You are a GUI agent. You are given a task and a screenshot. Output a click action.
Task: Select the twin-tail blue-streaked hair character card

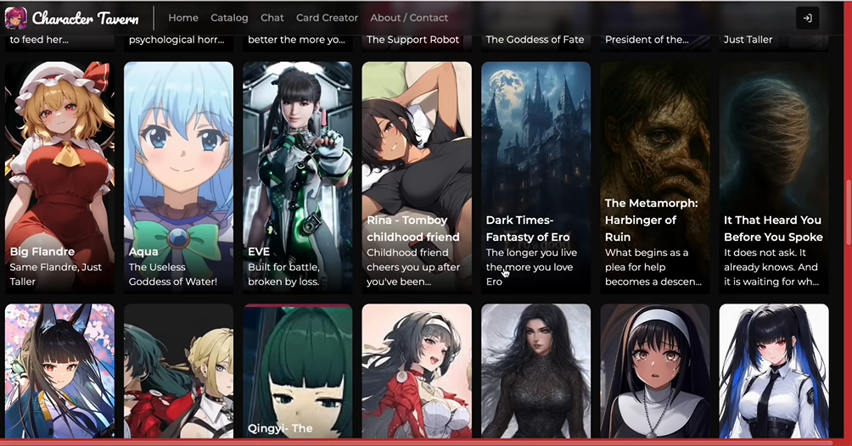click(x=774, y=371)
